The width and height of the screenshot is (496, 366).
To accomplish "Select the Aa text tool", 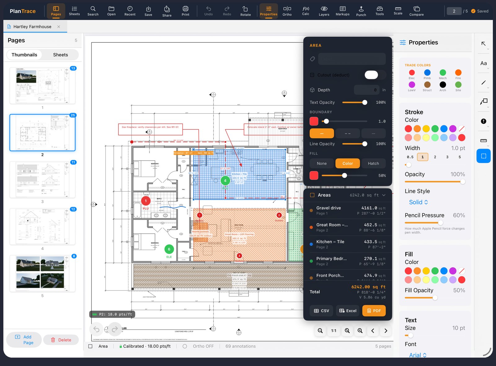I will (483, 63).
